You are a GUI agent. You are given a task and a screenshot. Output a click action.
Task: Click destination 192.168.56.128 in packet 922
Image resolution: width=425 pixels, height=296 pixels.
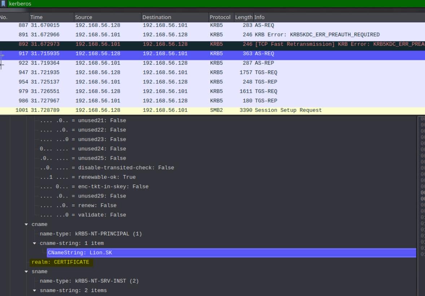pos(165,63)
